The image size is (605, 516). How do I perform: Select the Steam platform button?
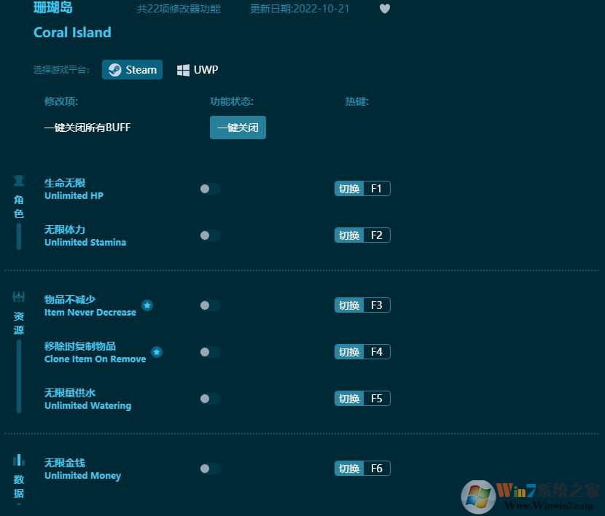pos(133,70)
